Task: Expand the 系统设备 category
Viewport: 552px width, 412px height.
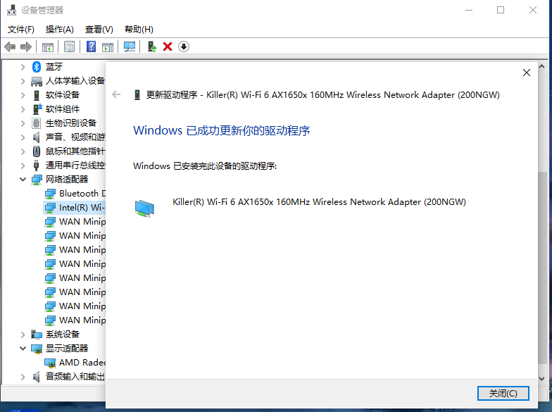Action: [x=23, y=335]
